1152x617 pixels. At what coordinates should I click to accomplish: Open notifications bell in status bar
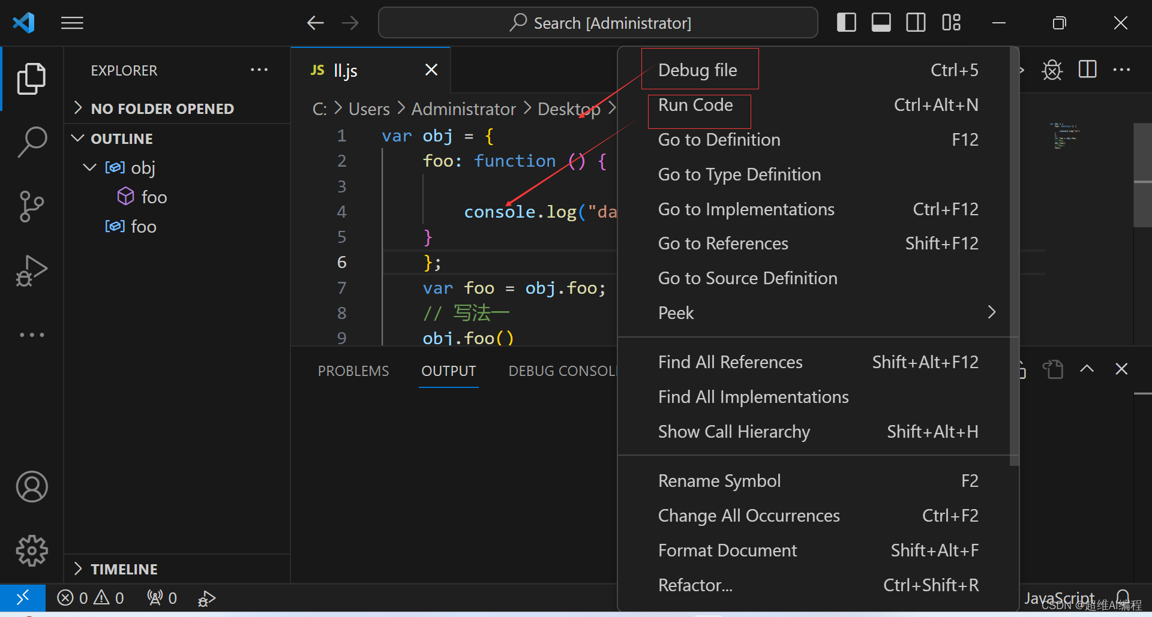tap(1123, 597)
